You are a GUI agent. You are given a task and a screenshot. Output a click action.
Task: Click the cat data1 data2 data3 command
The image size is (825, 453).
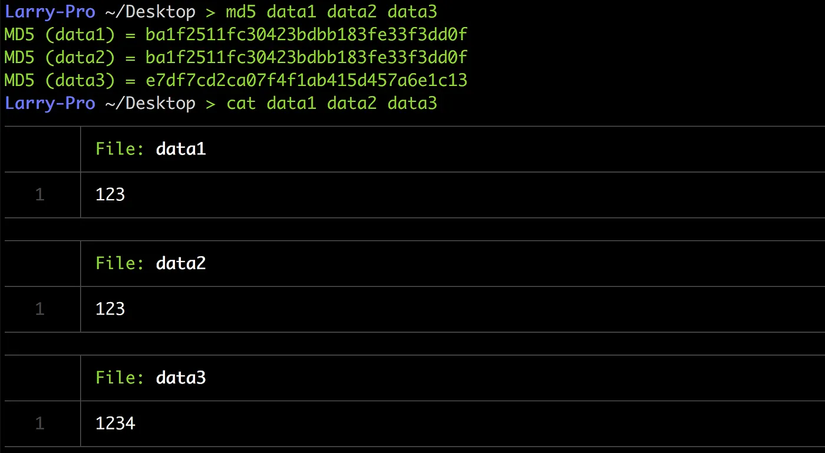point(332,104)
